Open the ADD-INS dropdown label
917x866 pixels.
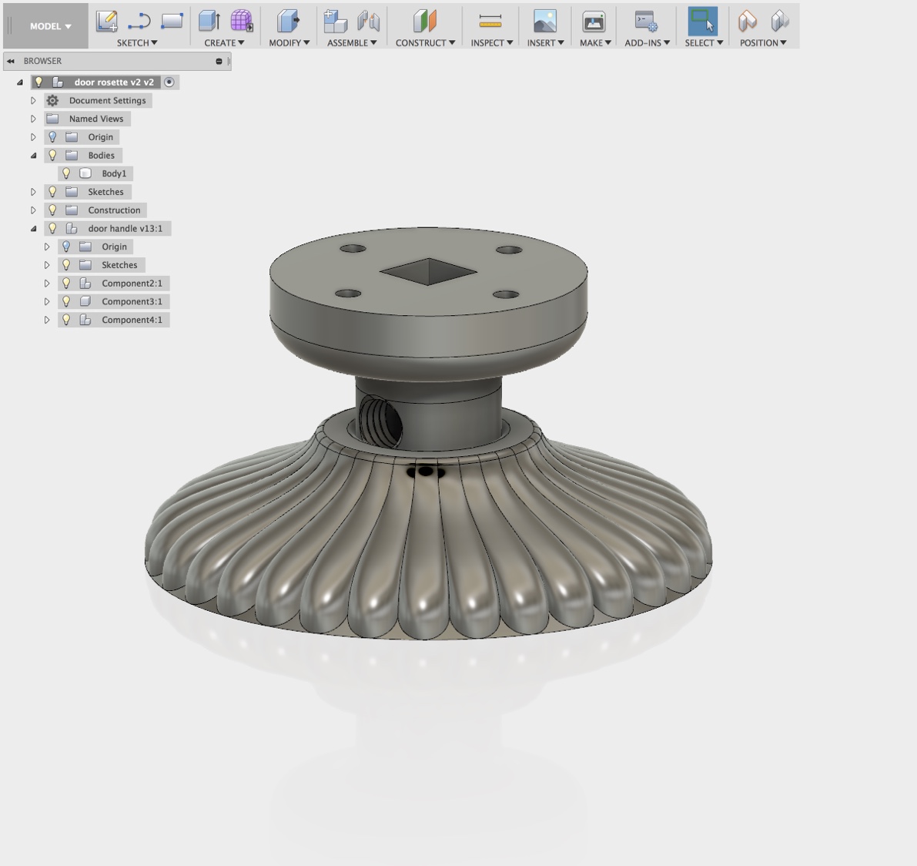pos(647,42)
